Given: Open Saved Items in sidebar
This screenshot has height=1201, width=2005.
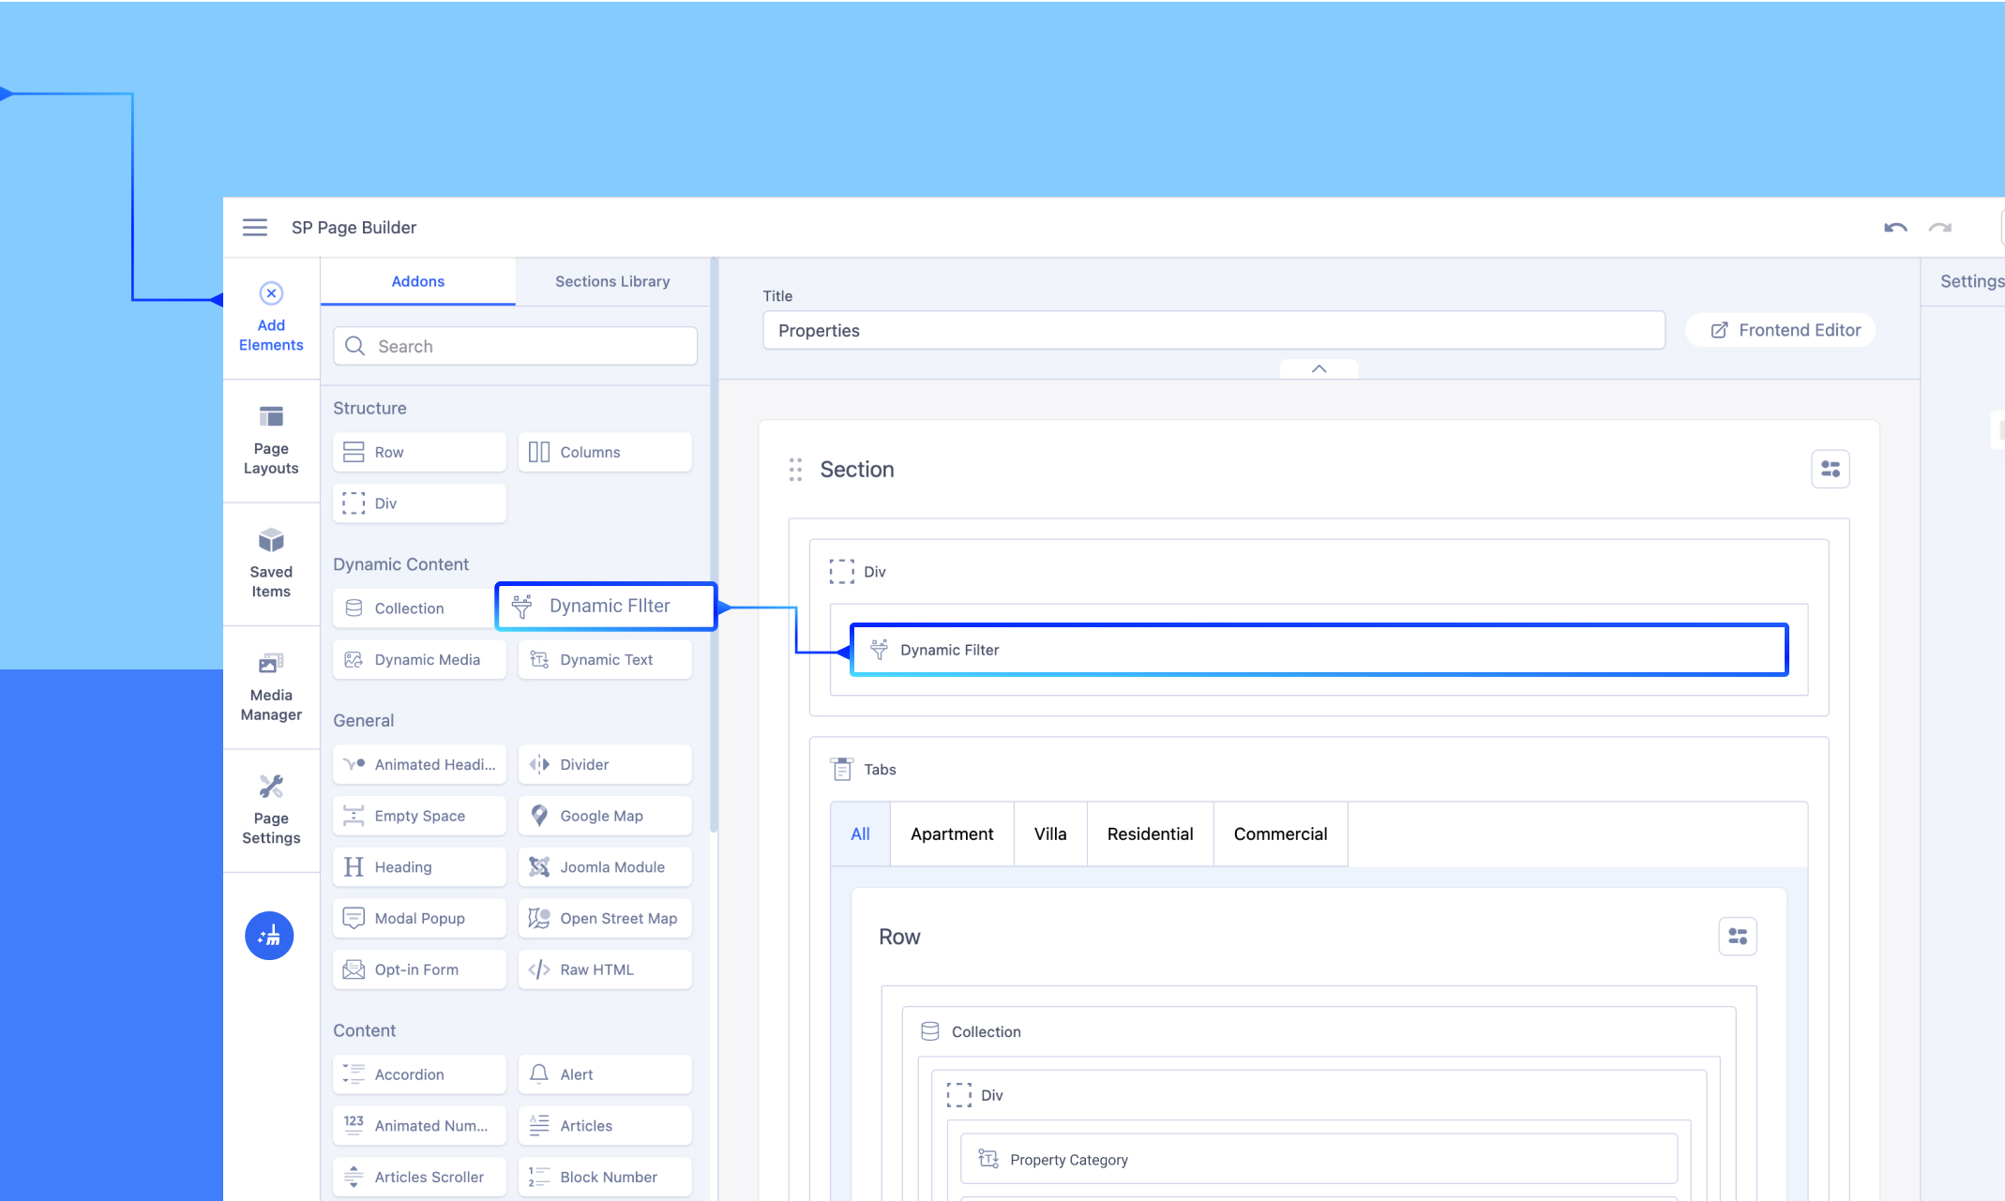Looking at the screenshot, I should (x=271, y=563).
